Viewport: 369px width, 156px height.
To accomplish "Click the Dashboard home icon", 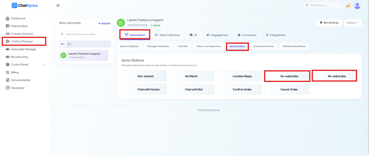I will coord(8,18).
